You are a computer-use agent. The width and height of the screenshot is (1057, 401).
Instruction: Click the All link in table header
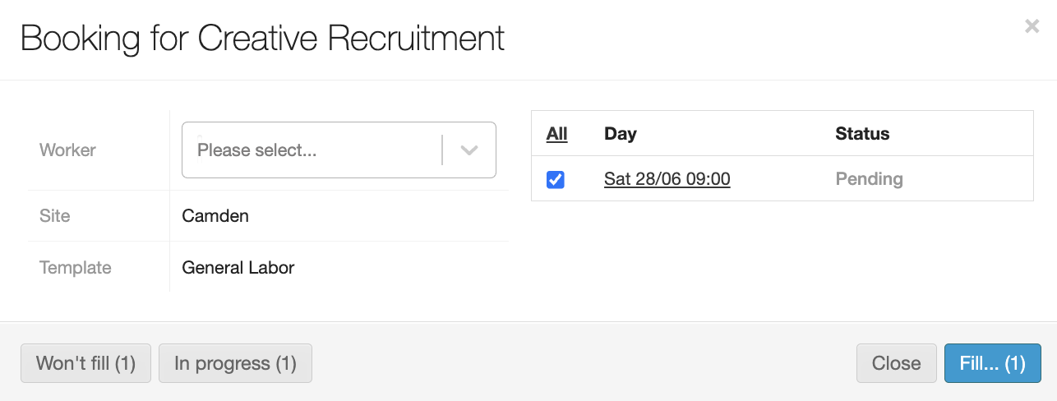tap(556, 134)
